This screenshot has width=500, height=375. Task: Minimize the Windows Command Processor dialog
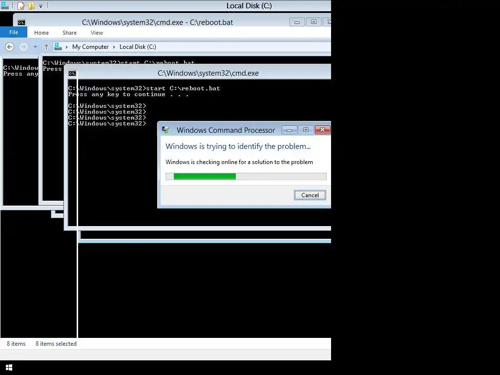[289, 130]
